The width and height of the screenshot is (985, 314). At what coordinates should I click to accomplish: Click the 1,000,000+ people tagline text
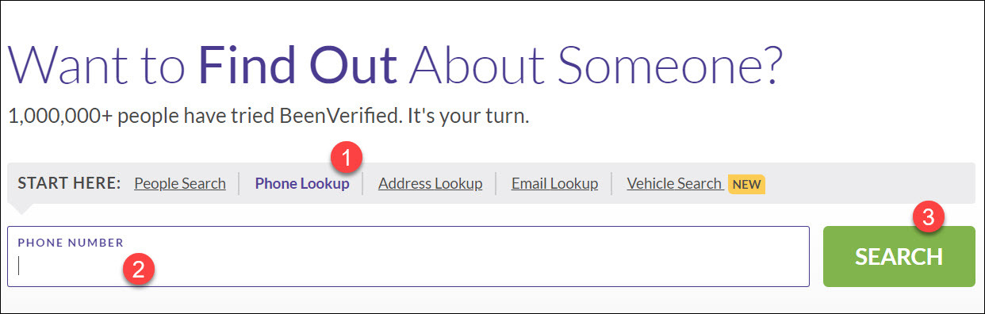(x=268, y=117)
